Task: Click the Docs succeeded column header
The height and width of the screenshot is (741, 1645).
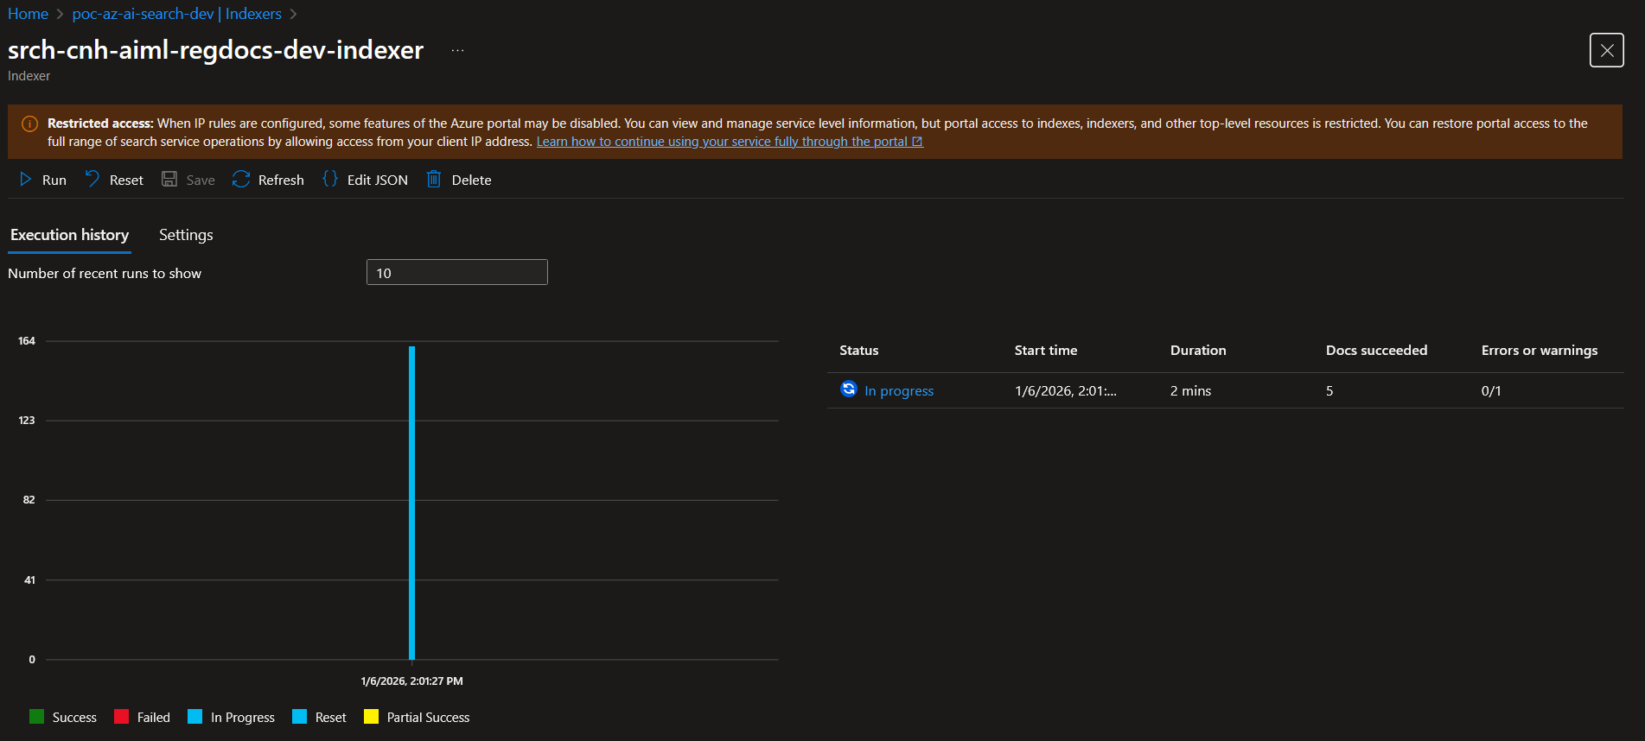Action: [1376, 351]
